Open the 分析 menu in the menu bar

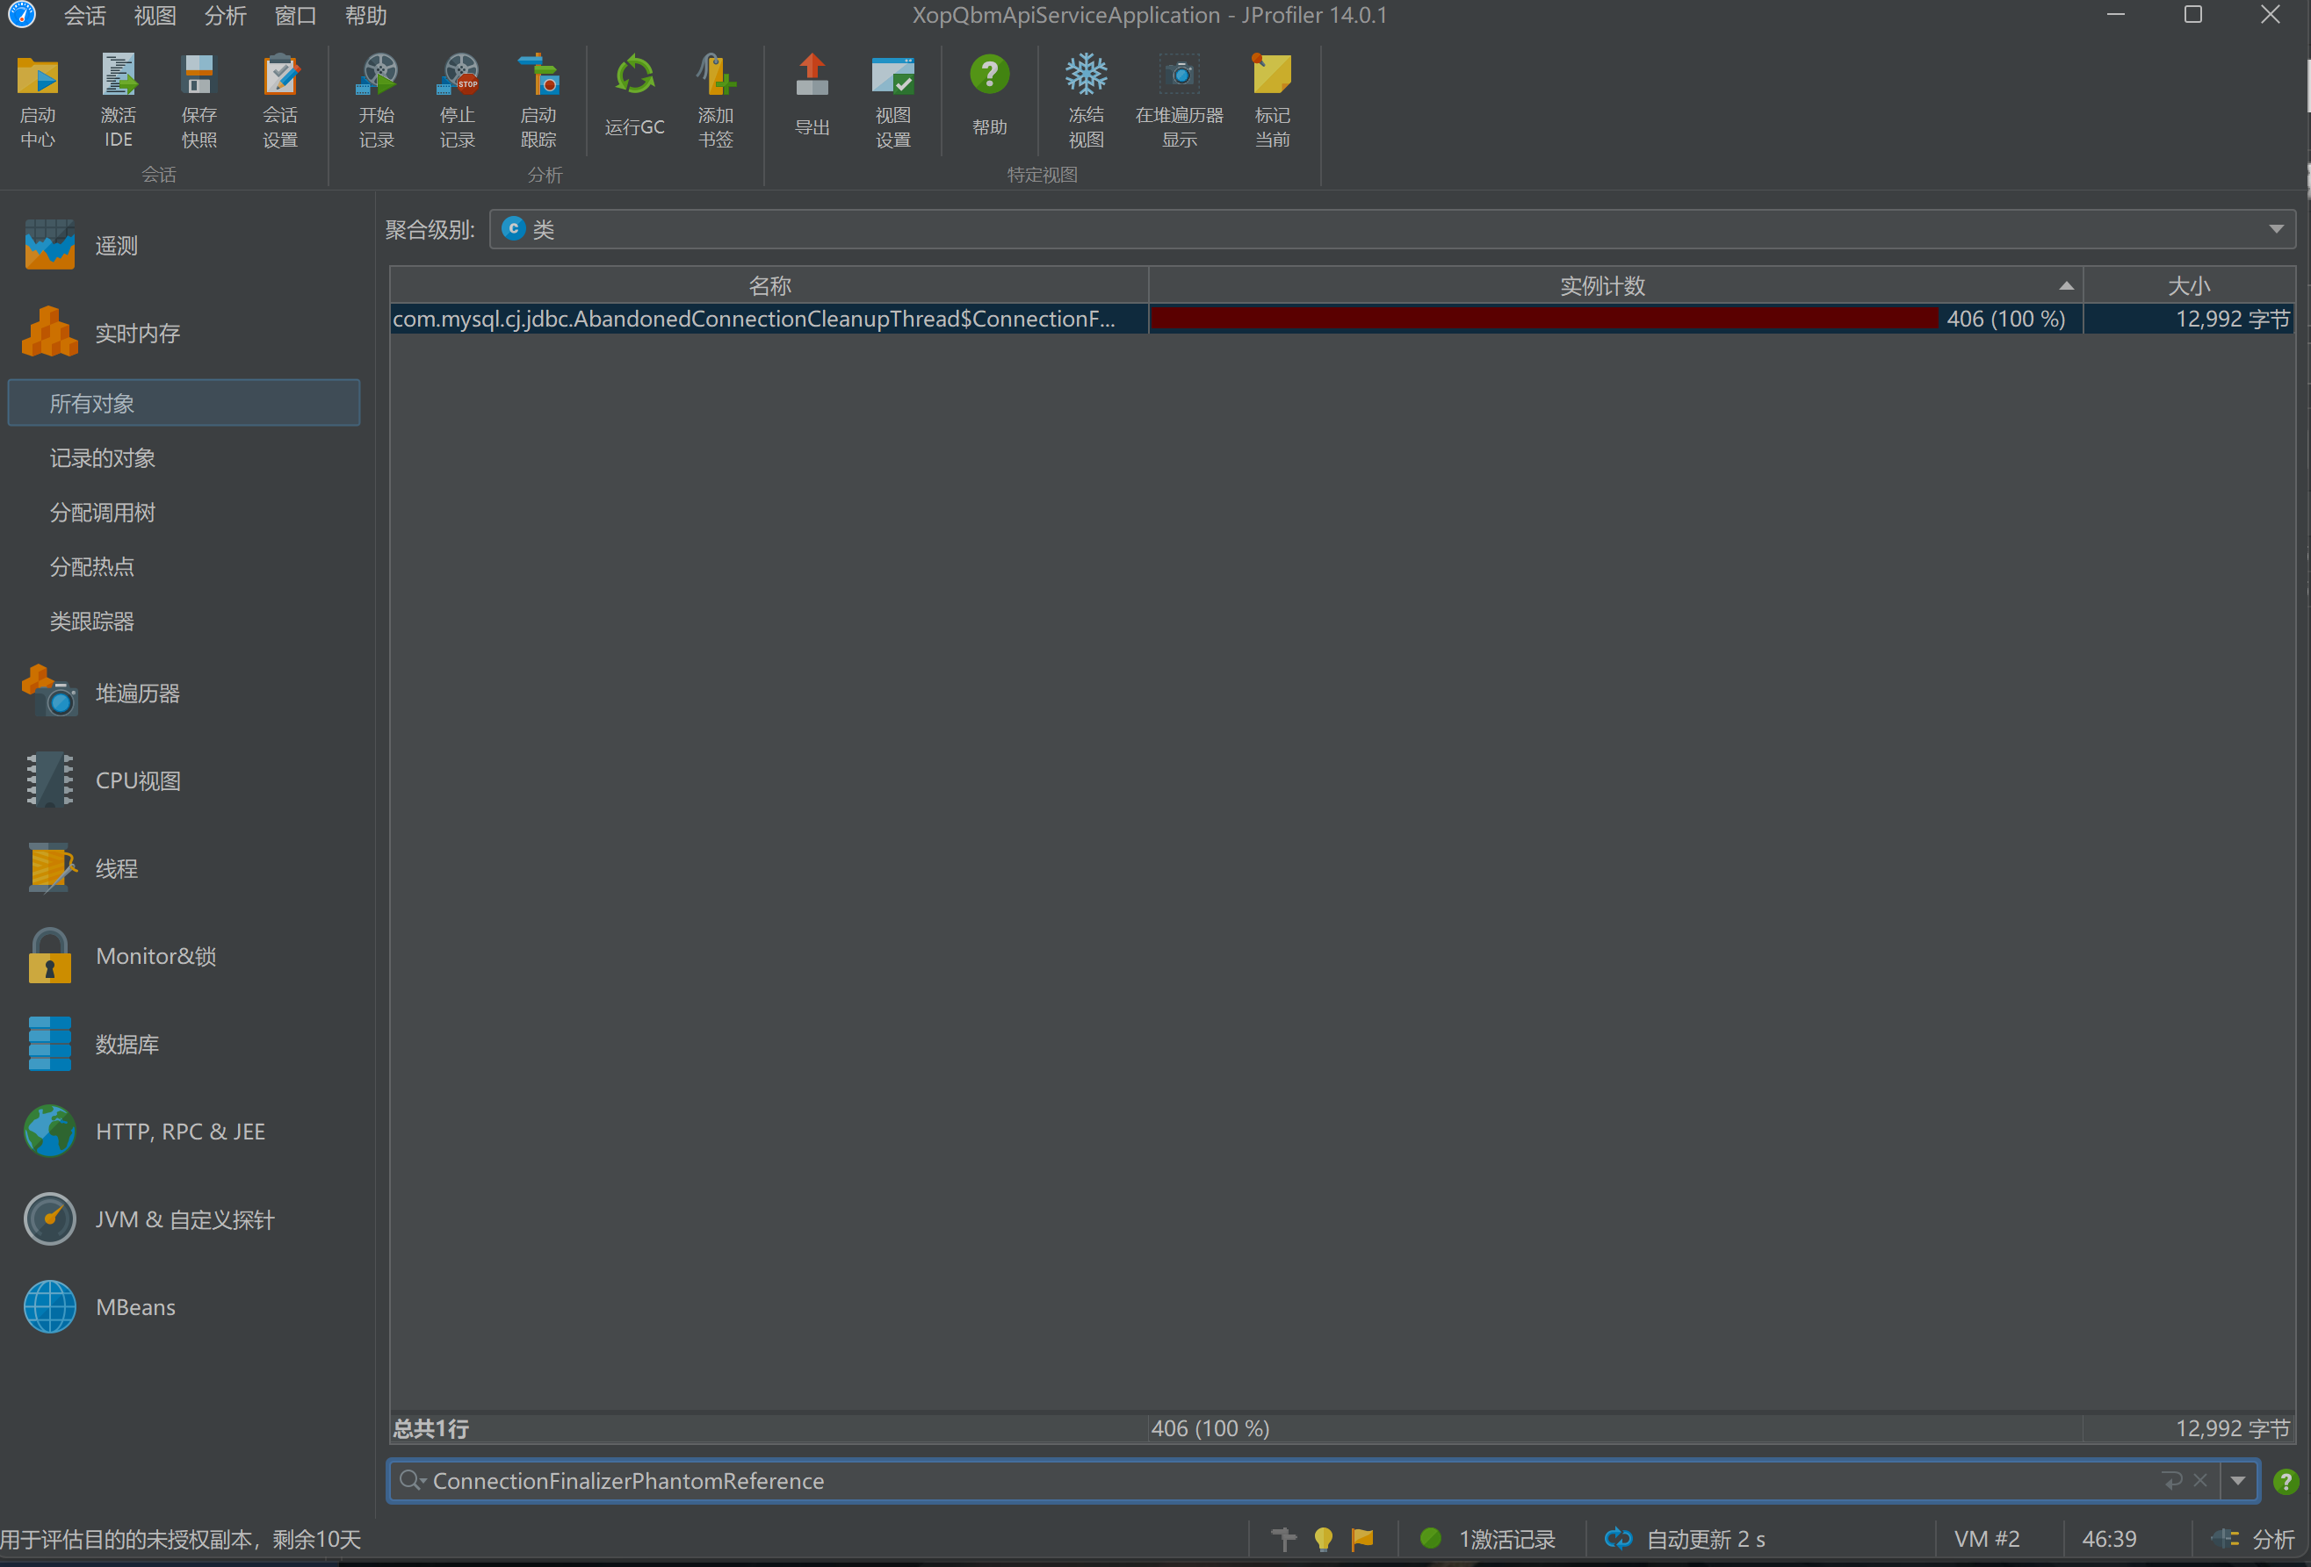click(225, 16)
